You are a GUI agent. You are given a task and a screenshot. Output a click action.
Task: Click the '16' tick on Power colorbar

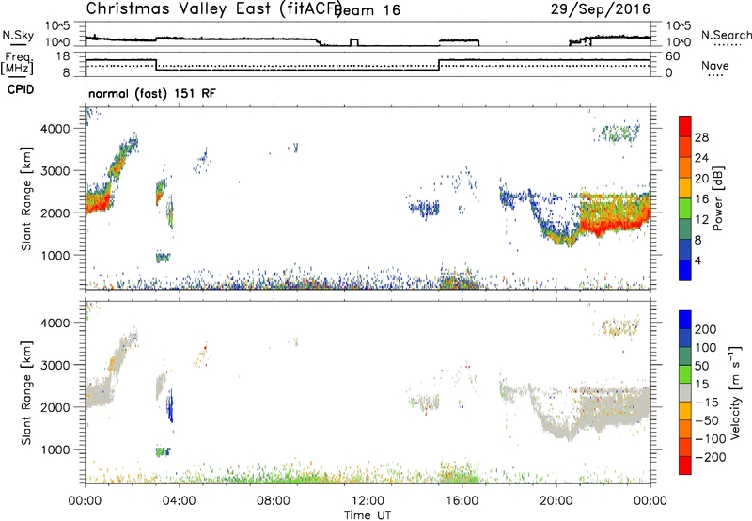tap(701, 199)
